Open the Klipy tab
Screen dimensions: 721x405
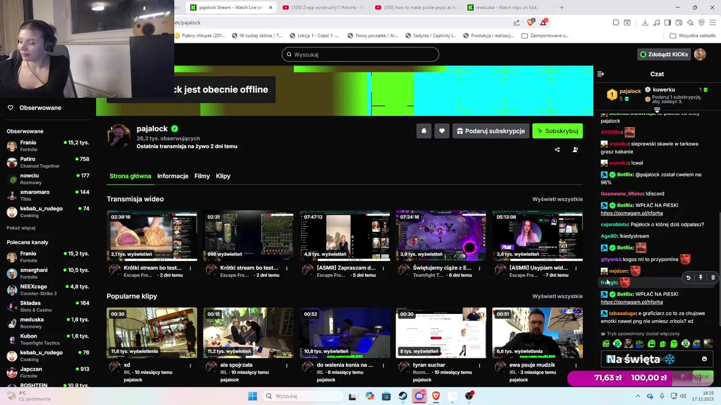(223, 176)
